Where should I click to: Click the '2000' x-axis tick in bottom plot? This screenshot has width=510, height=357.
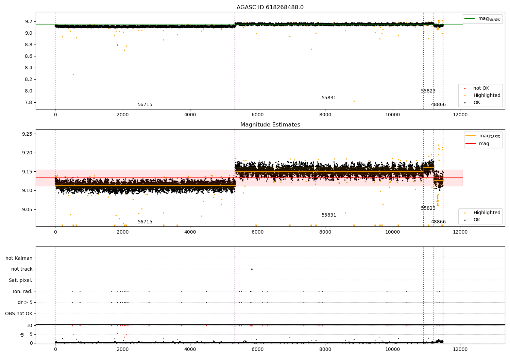(x=123, y=349)
